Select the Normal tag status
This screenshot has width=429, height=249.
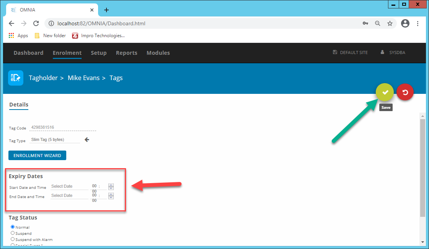coord(13,227)
